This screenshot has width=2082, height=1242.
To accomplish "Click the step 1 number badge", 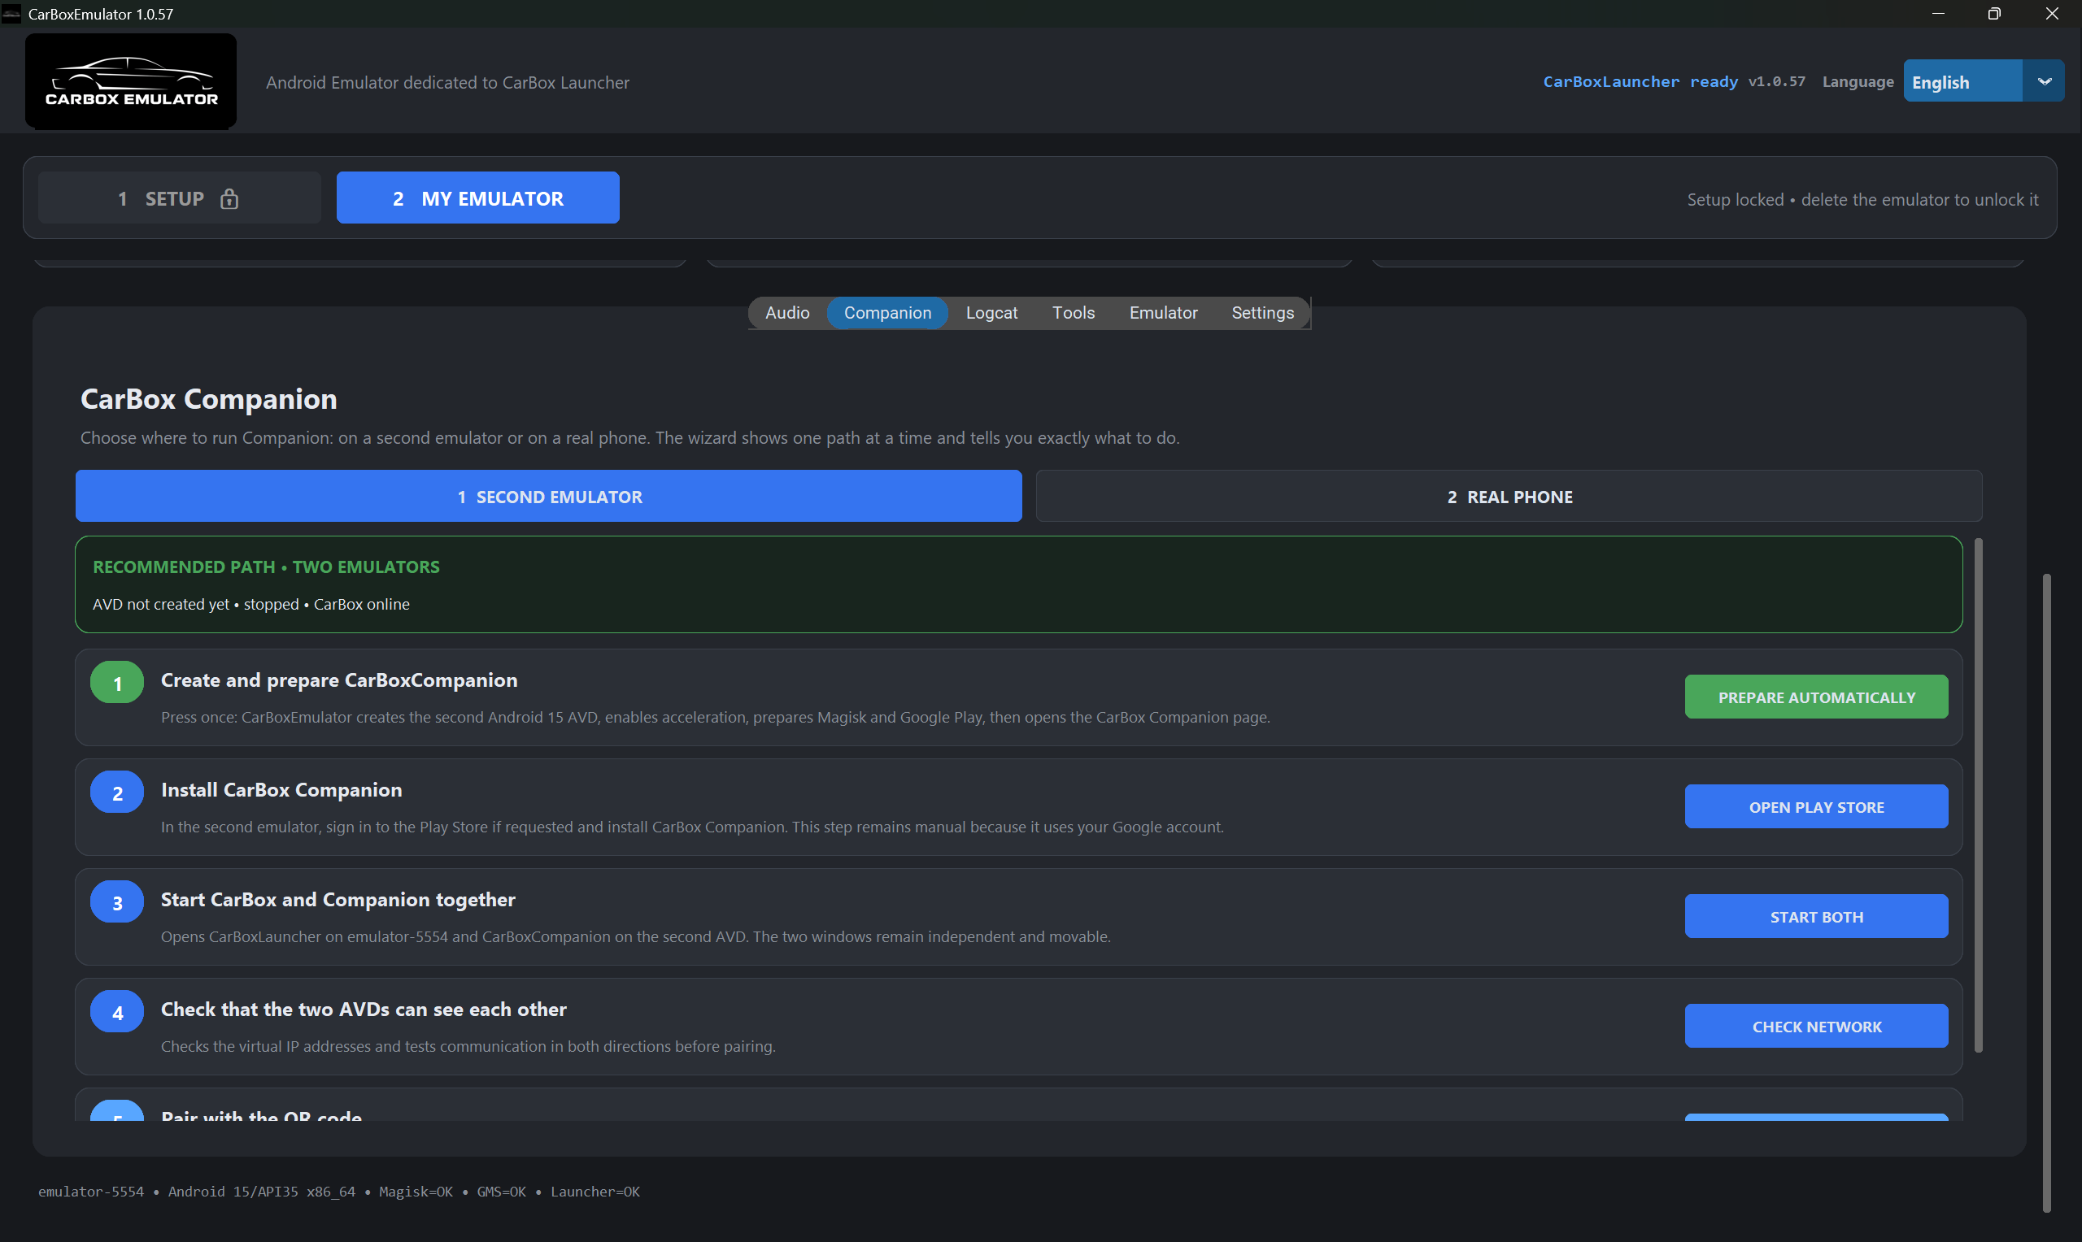I will (117, 683).
